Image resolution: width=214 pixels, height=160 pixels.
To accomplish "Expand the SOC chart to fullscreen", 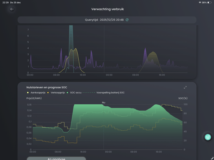I will point(185,87).
